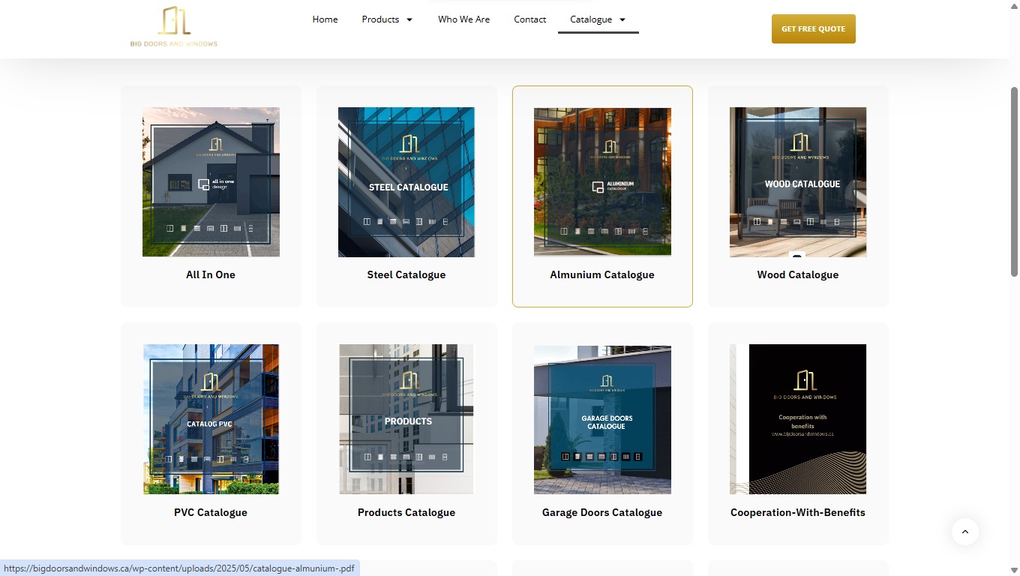Open the All In One catalogue cover

click(211, 182)
